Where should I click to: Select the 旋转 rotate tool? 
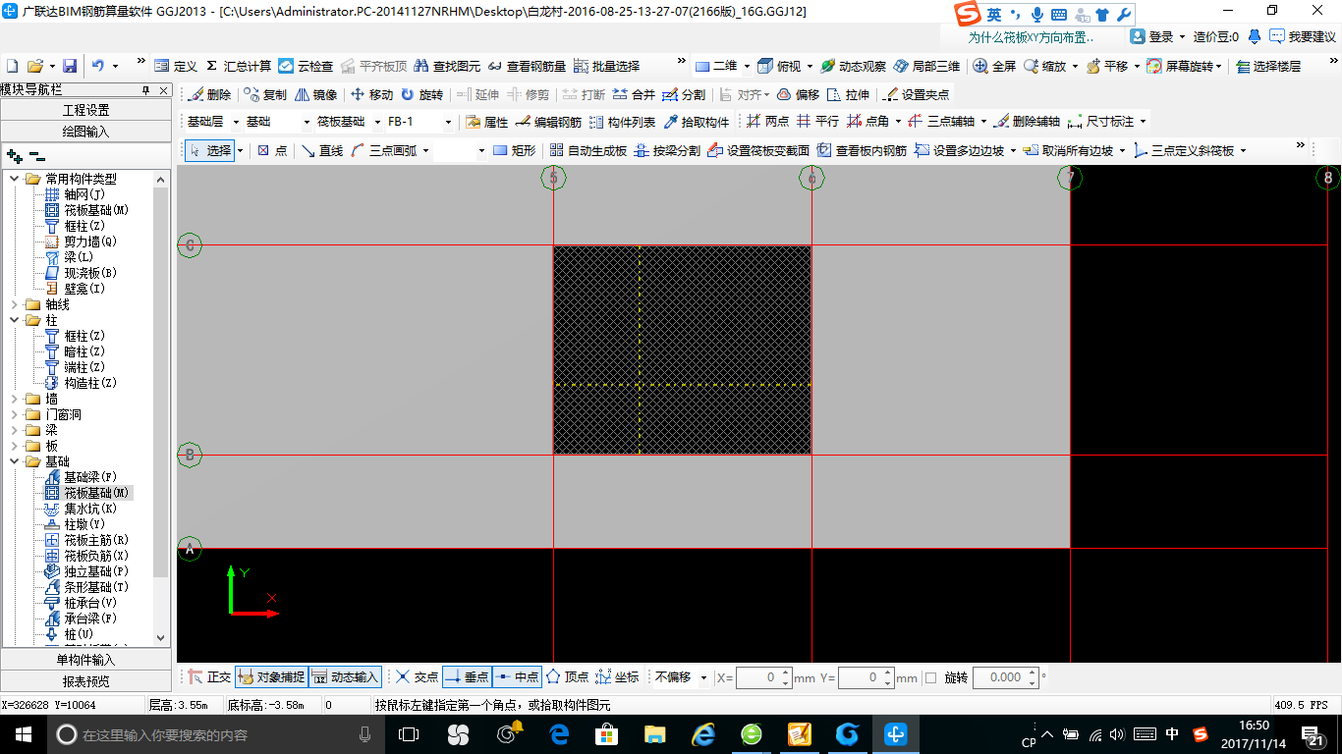point(421,95)
